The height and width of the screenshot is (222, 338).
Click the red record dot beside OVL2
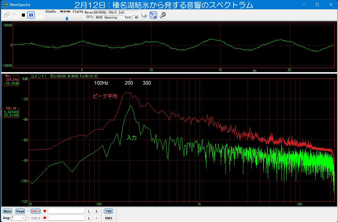[x=45, y=218]
